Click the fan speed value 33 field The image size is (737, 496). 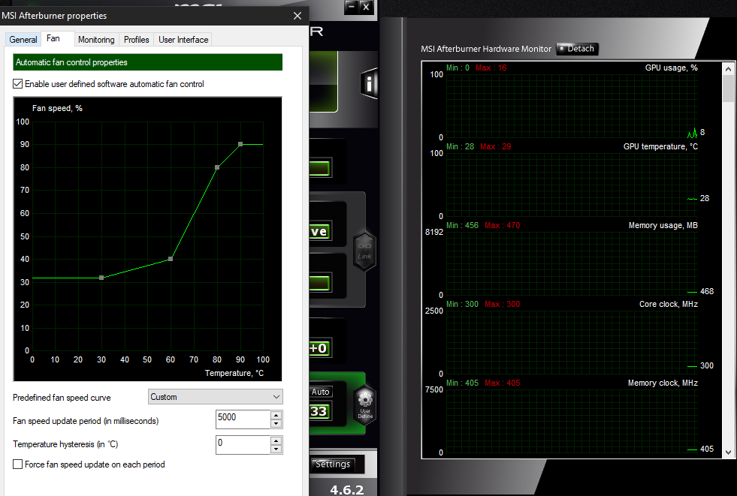[x=321, y=411]
